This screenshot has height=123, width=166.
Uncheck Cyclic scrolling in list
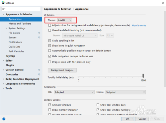tap(49, 41)
